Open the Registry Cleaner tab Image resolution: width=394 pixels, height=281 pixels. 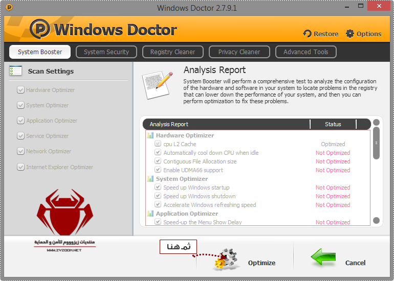click(173, 52)
